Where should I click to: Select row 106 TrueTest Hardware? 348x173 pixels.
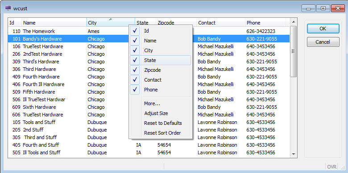tap(149, 46)
